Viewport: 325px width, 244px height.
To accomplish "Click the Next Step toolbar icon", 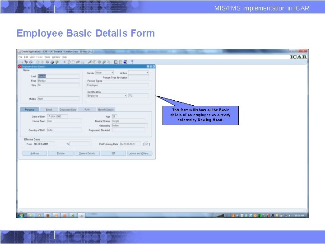I will [x=42, y=62].
